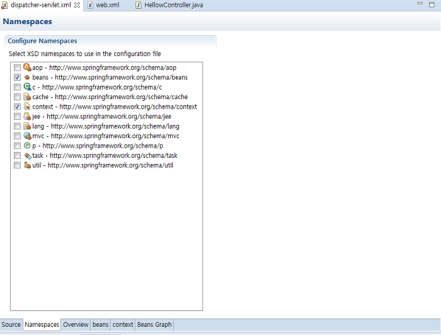Select the task schema URL row

(x=105, y=156)
